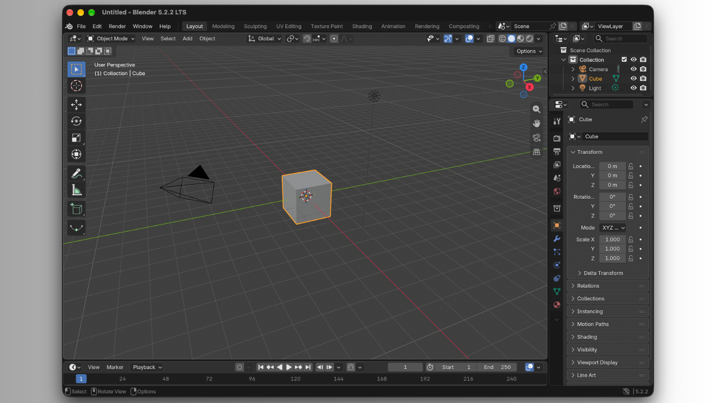
Task: Open the Render properties tab
Action: tap(557, 138)
